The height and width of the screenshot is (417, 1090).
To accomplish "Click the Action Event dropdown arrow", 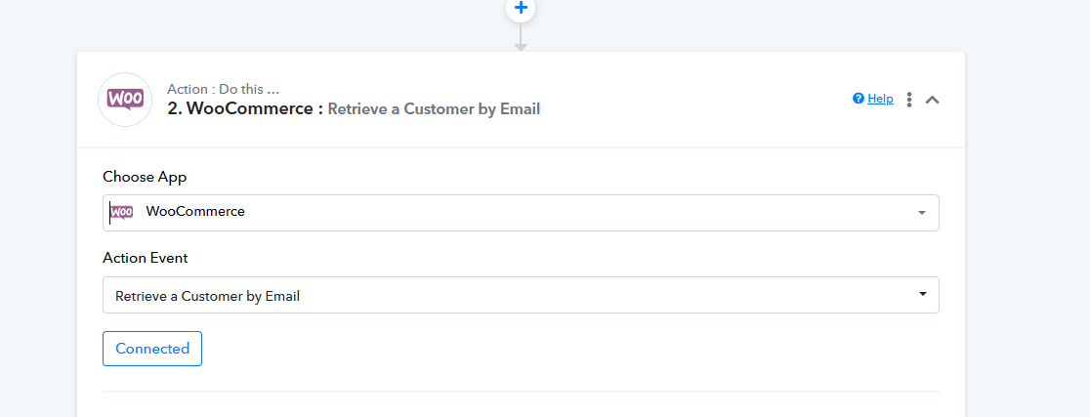I will coord(922,294).
